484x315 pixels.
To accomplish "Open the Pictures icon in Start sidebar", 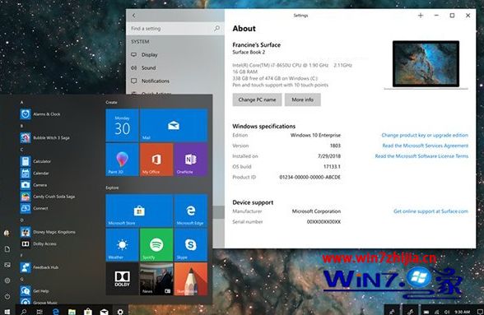I will click(x=7, y=265).
